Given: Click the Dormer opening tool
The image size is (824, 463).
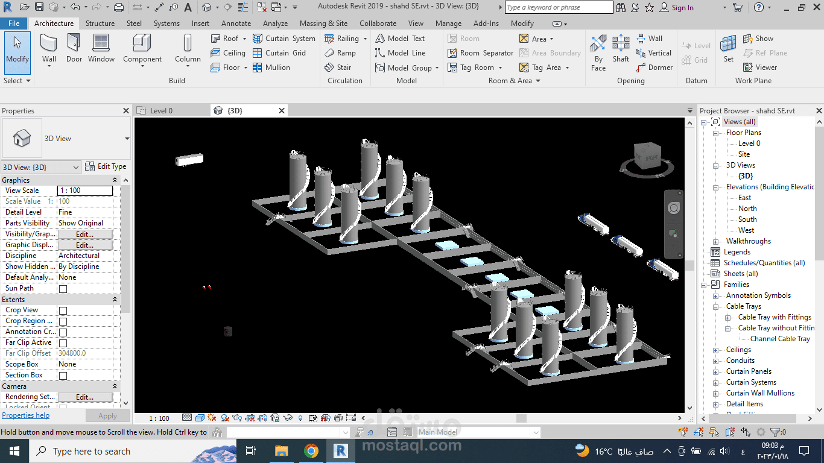Looking at the screenshot, I should tap(654, 68).
